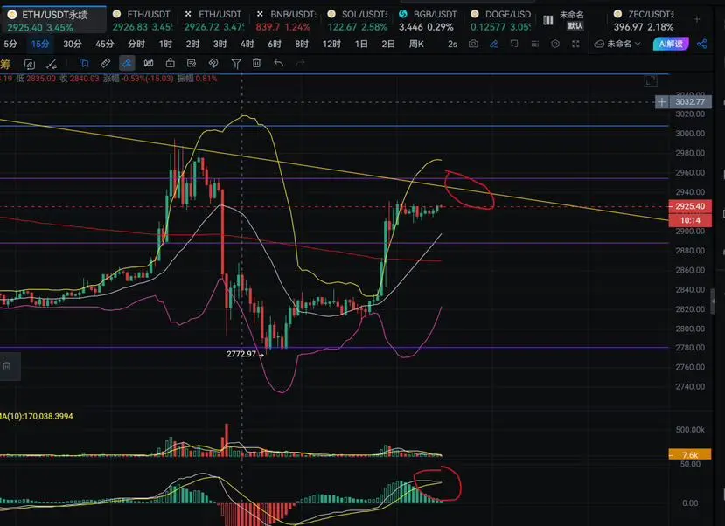Screen dimensions: 725x526
Task: Click the replay edit icon
Action: [29, 64]
